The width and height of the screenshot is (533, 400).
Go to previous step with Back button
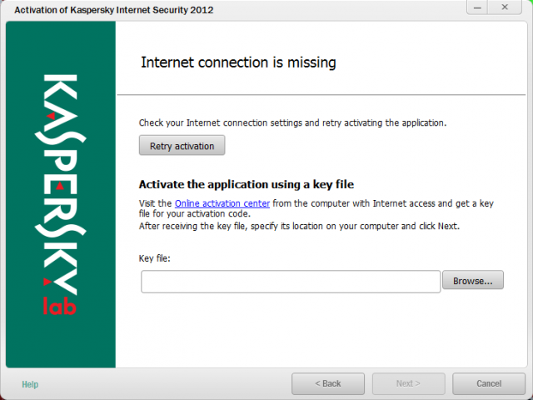coord(328,383)
